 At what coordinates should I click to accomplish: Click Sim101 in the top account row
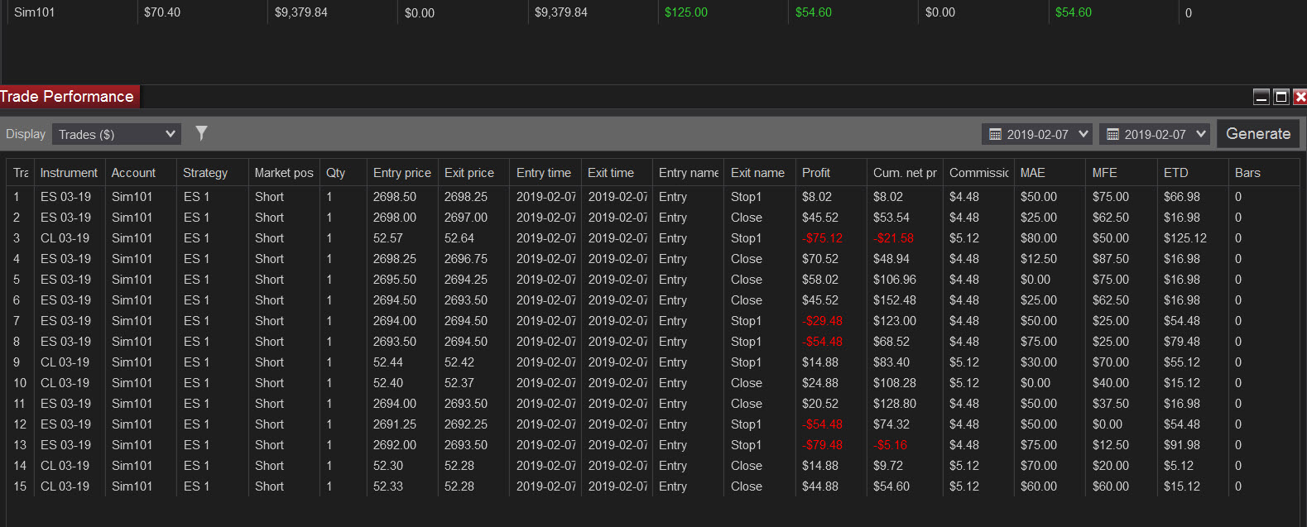[x=34, y=12]
